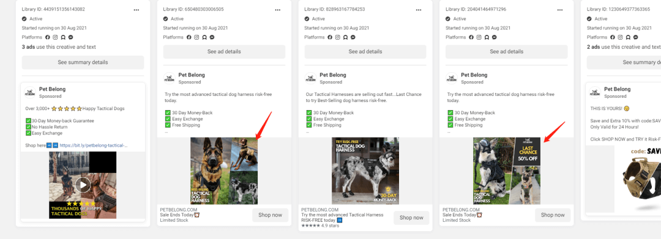The image size is (661, 239).
Task: Open three-dot menu for ad 828963167784253
Action: pyautogui.click(x=419, y=10)
